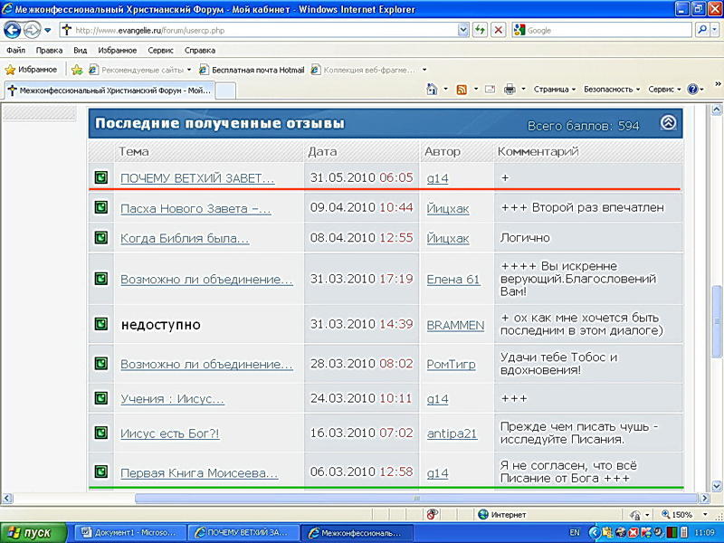Click the Home icon in command bar

433,90
